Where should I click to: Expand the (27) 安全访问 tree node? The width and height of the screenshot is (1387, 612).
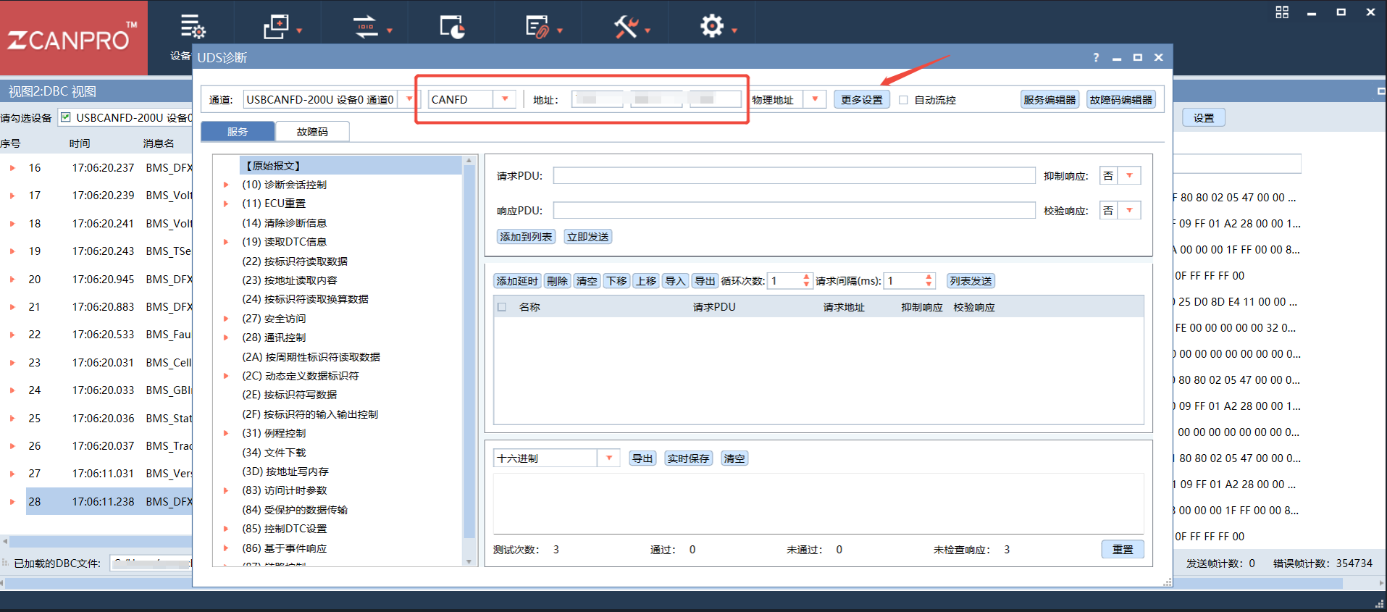pos(226,319)
